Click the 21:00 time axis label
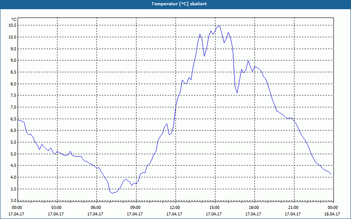This screenshot has width=351, height=219. [294, 208]
